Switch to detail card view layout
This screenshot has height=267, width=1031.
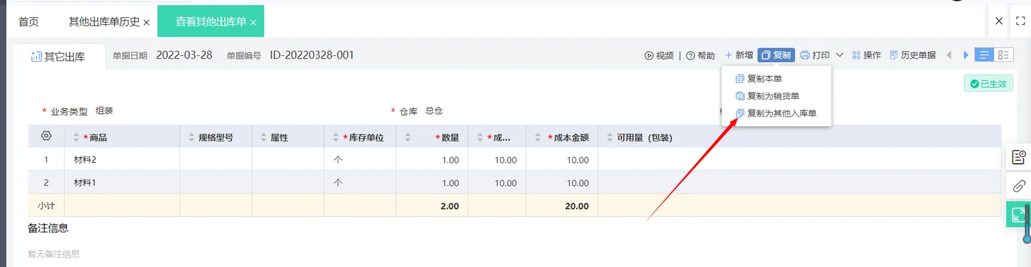click(1003, 55)
